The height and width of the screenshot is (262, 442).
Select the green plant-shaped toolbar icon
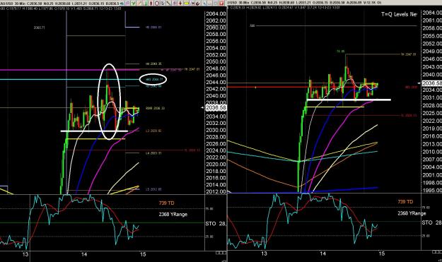tap(133, 3)
